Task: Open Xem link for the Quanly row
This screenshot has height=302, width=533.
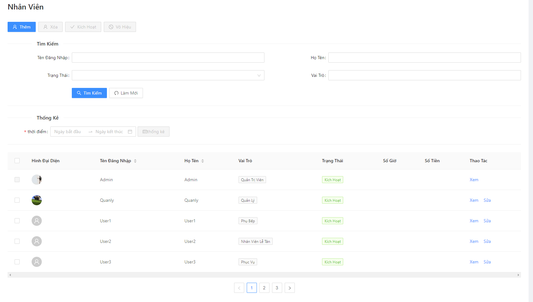Action: pos(474,200)
